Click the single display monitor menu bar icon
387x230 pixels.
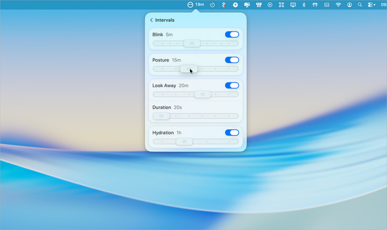[x=293, y=5]
